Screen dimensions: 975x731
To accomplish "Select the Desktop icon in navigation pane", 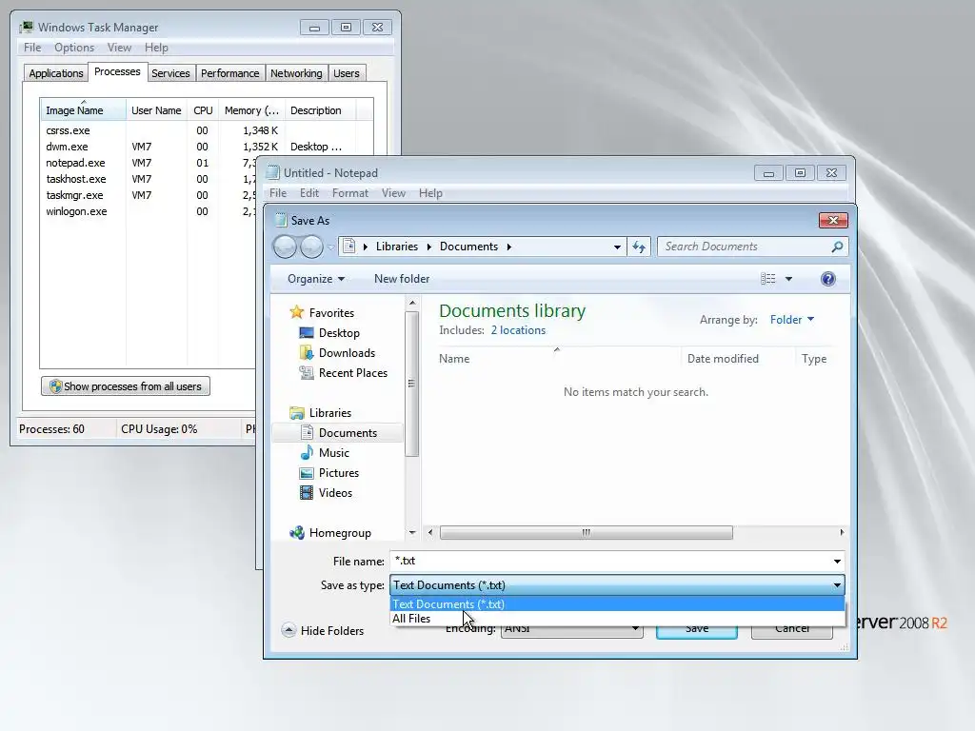I will (x=307, y=333).
